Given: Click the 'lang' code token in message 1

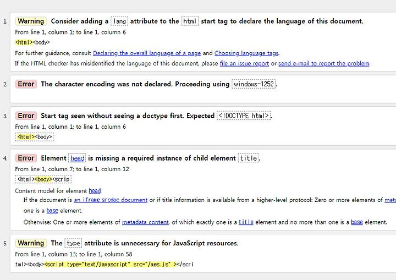Looking at the screenshot, I should click(119, 21).
